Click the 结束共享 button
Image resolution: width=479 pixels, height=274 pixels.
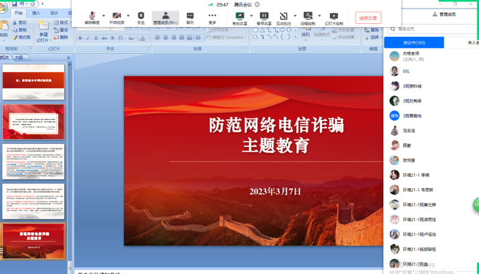point(368,18)
